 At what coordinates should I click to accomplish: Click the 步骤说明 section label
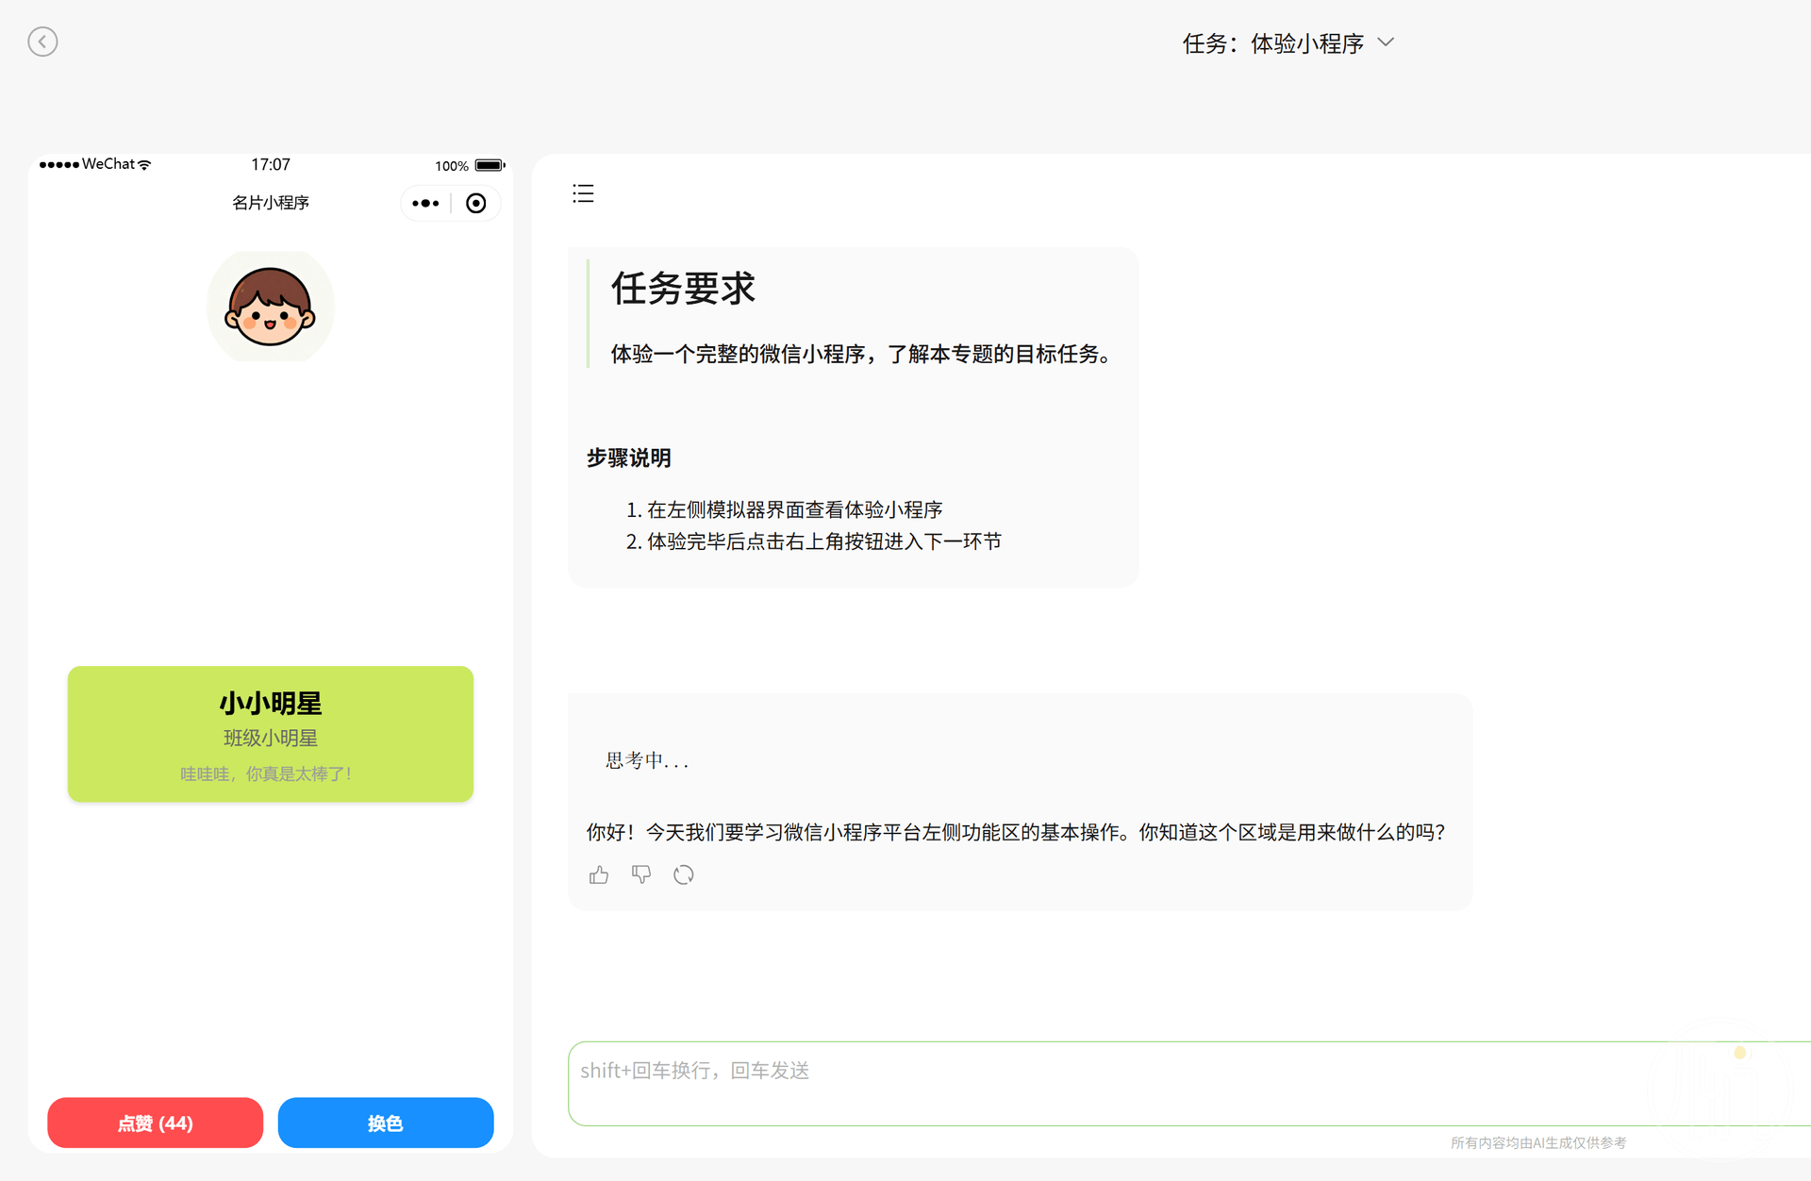(628, 457)
